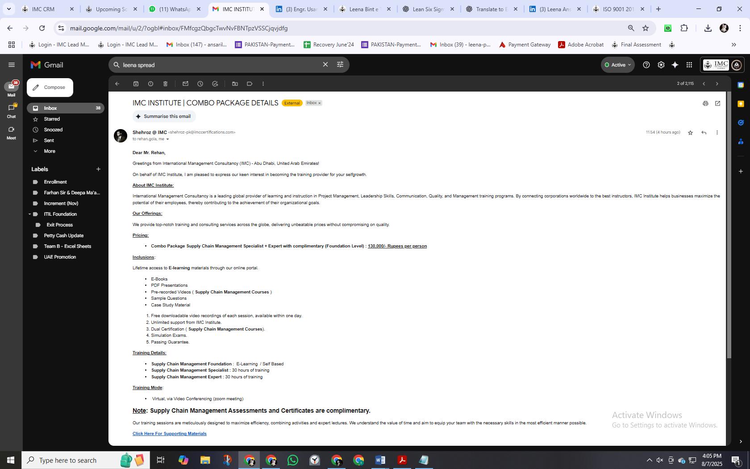Compose a new email
Screen dimensions: 750x469
[50, 88]
